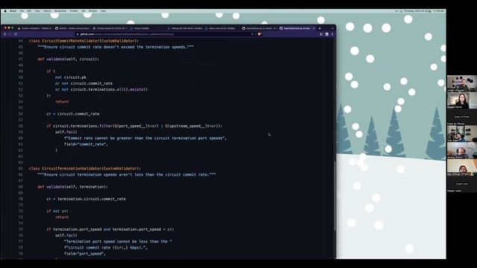Switch to the Config revision browser tab
This screenshot has width=477, height=268.
[x=110, y=28]
